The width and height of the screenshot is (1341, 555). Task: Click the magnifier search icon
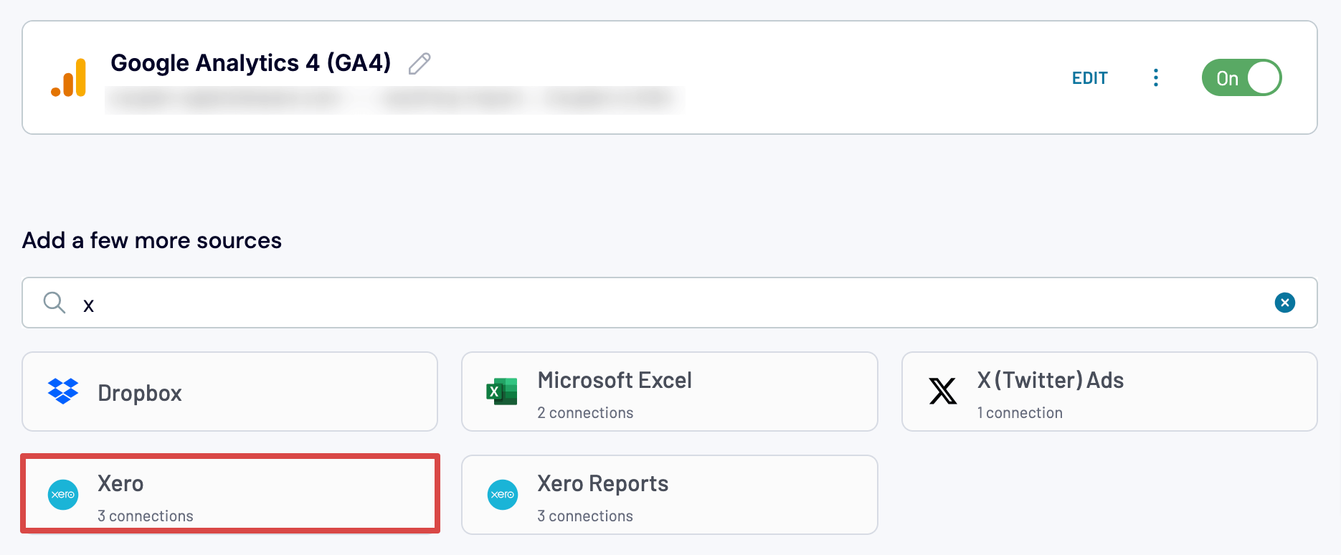click(x=55, y=303)
